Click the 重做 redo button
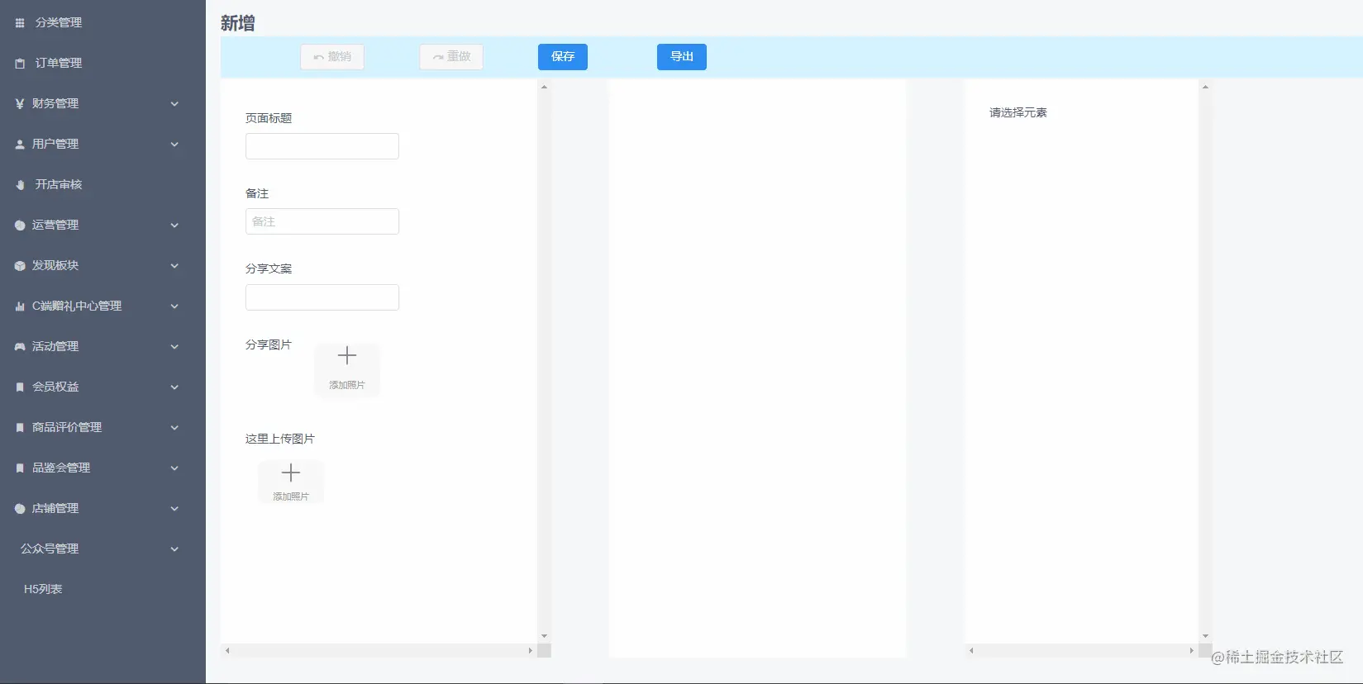1363x684 pixels. [451, 57]
